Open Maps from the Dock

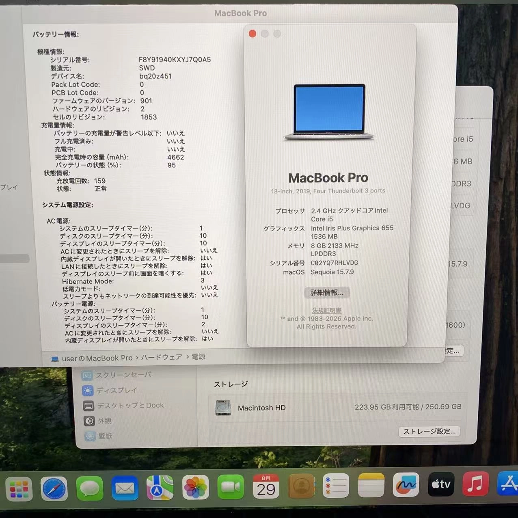[160, 488]
